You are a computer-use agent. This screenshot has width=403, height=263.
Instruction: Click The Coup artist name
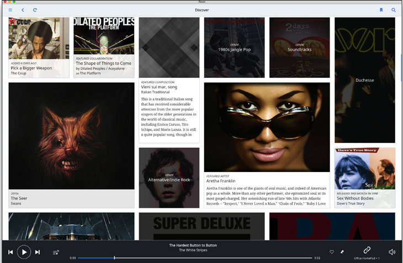(19, 73)
